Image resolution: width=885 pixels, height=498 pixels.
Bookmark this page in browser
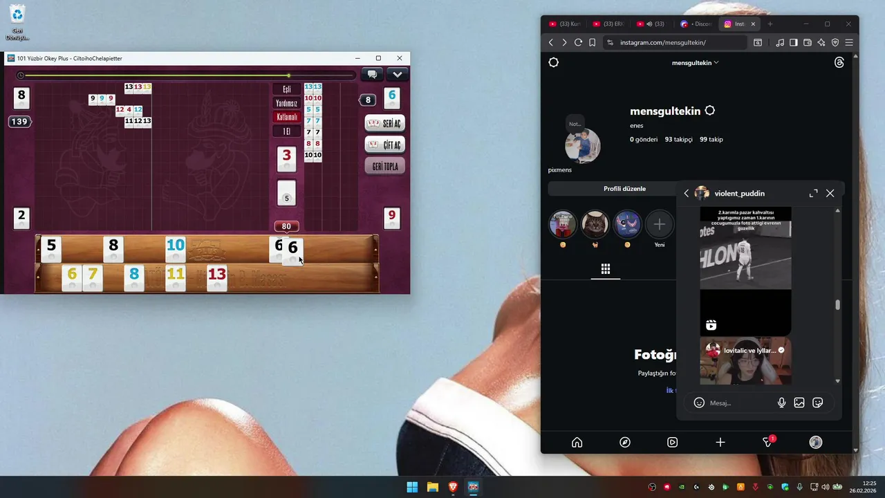(x=592, y=42)
